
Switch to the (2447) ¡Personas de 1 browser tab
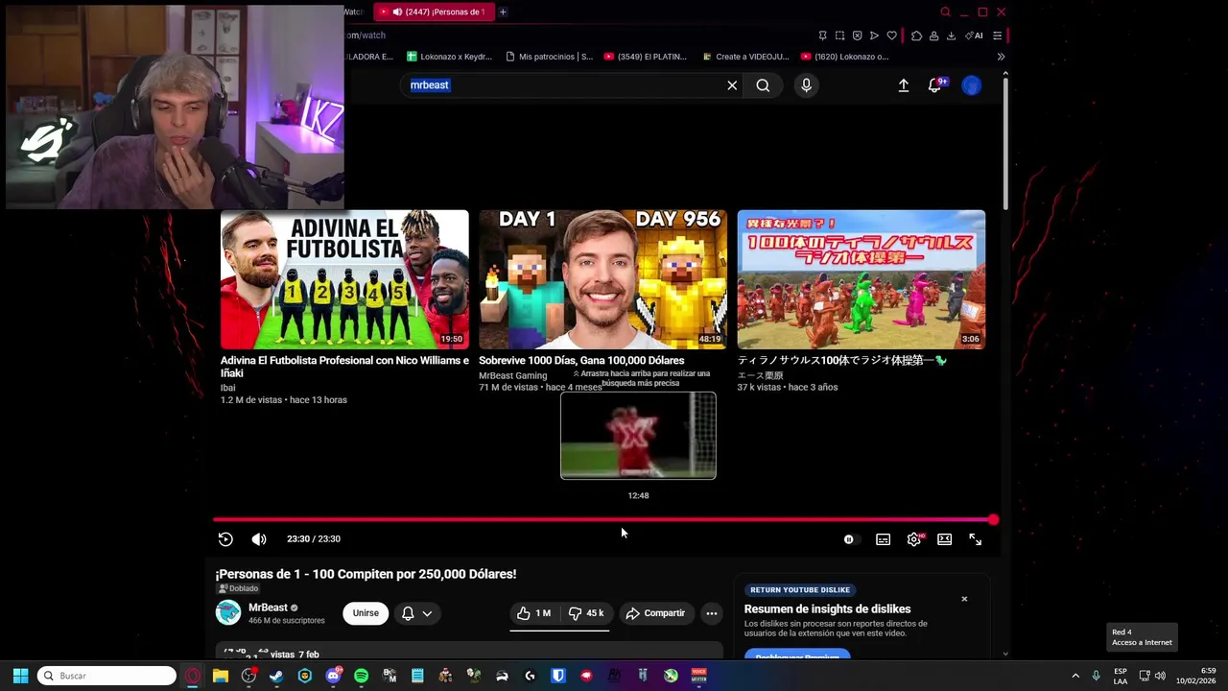[x=434, y=12]
